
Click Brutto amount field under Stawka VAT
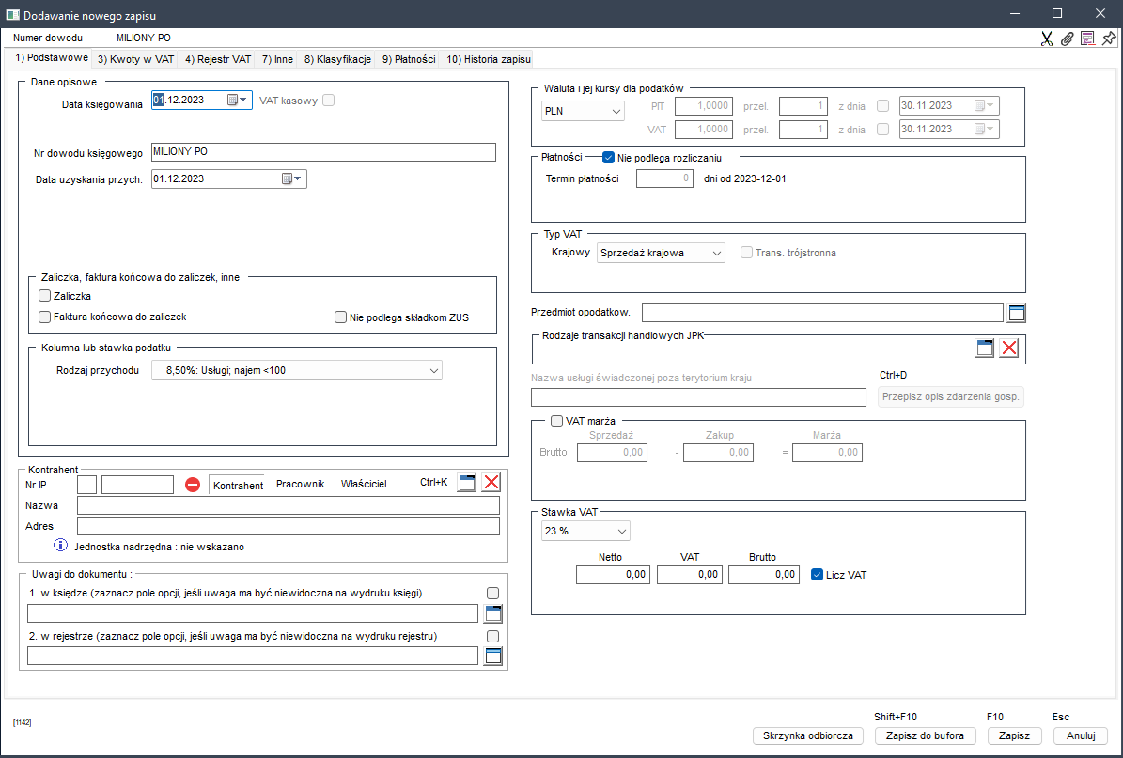pos(763,575)
